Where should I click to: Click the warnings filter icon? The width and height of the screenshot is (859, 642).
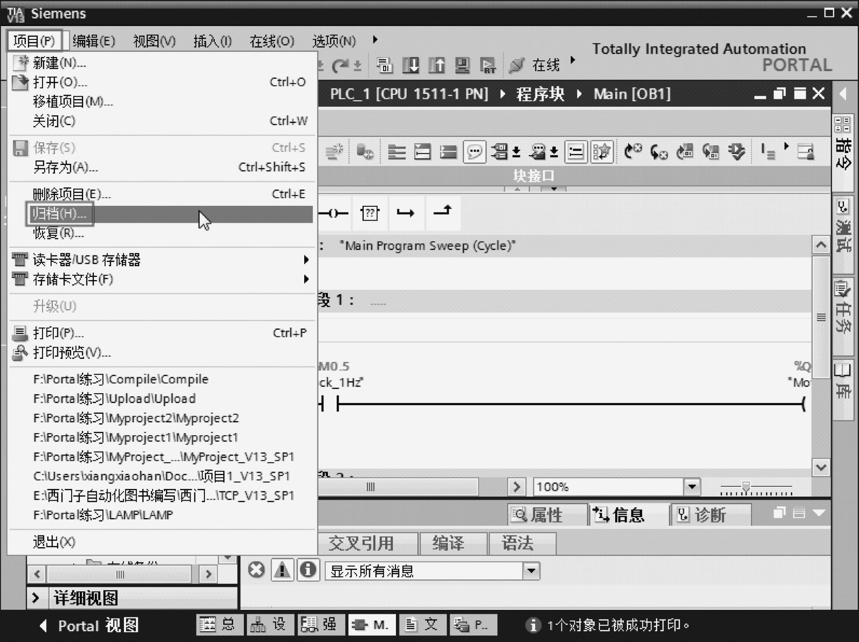[x=282, y=570]
